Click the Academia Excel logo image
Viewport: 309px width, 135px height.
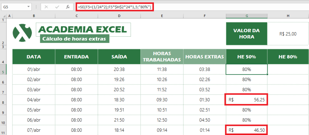pyautogui.click(x=22, y=32)
